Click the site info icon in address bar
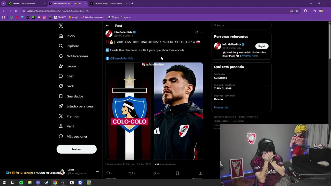Viewport: 331px width, 186px height. click(24, 11)
